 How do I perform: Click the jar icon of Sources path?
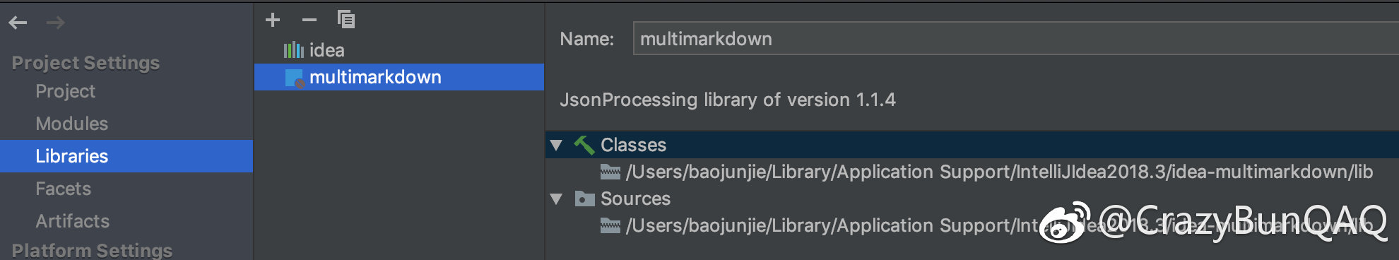[x=610, y=225]
